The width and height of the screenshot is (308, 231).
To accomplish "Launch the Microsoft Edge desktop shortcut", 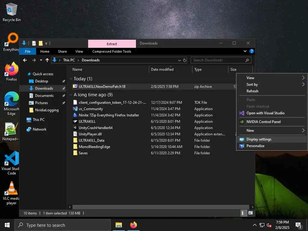I will [12, 103].
